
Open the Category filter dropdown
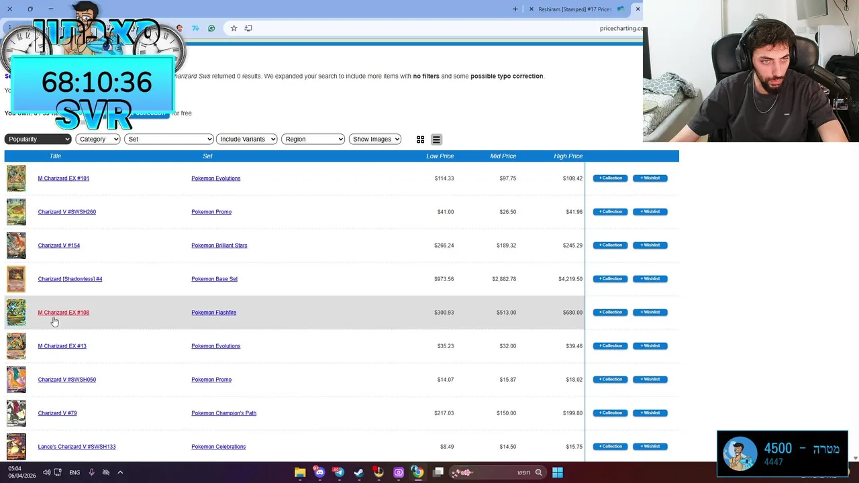(98, 139)
